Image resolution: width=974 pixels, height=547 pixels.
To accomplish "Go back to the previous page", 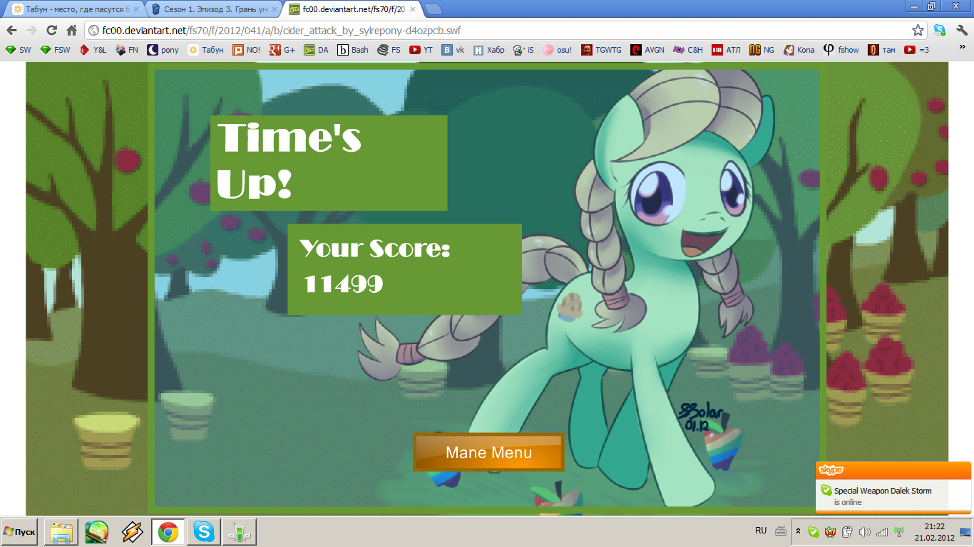I will [11, 31].
